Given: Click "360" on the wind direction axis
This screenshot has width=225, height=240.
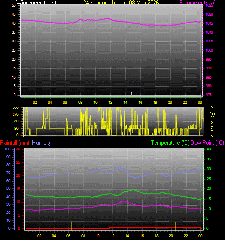Looking at the screenshot, I should 15,108.
